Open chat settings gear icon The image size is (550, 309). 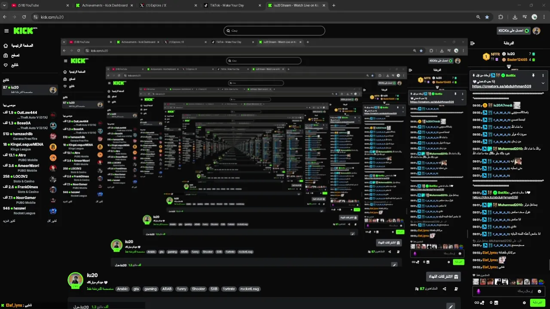524,303
